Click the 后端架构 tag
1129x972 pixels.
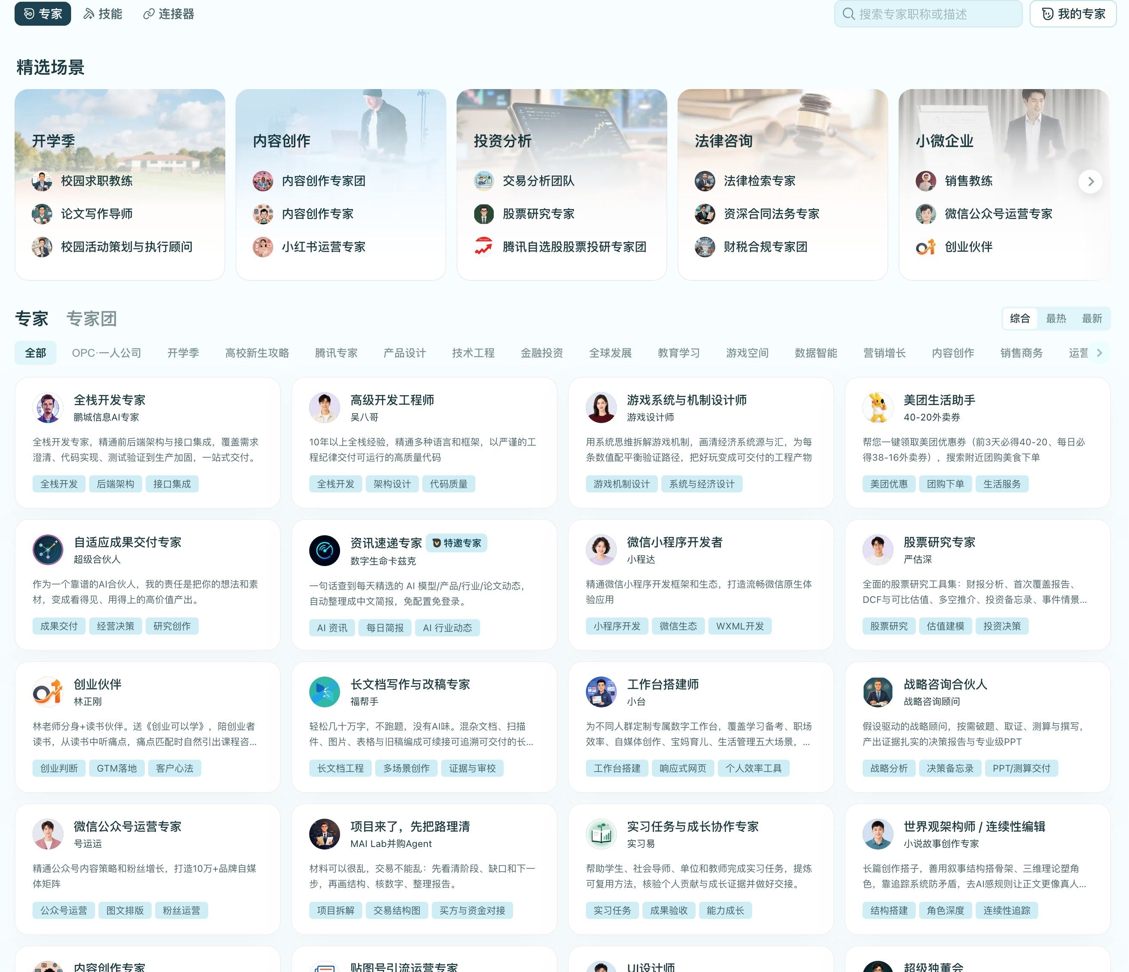tap(116, 484)
